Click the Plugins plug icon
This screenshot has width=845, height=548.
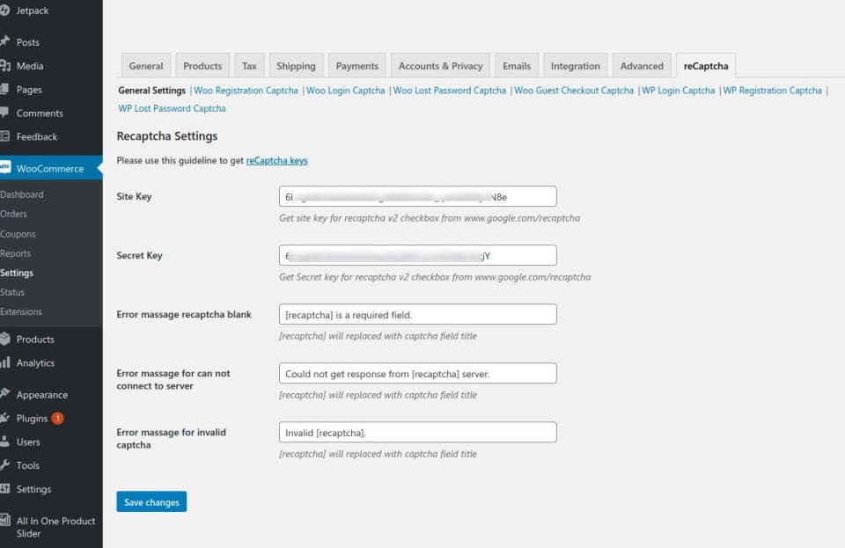click(5, 418)
